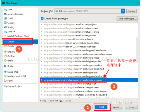Expand maven-archetype-j2ee-simple node arrow
Viewport: 142px width, 112px height.
42,50
